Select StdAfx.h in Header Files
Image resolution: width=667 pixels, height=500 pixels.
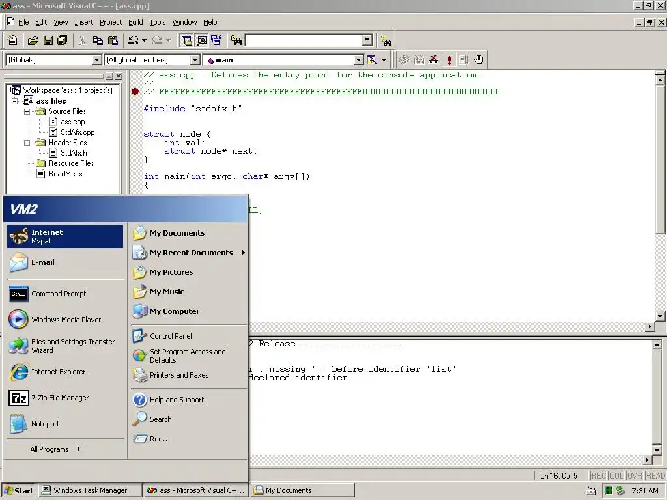pyautogui.click(x=74, y=153)
